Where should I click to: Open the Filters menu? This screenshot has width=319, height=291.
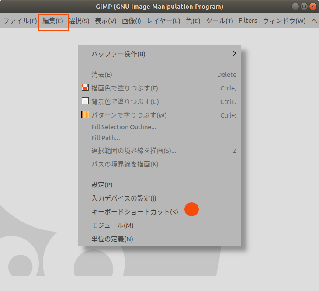248,21
